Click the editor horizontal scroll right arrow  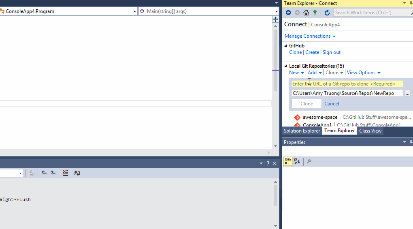click(268, 152)
